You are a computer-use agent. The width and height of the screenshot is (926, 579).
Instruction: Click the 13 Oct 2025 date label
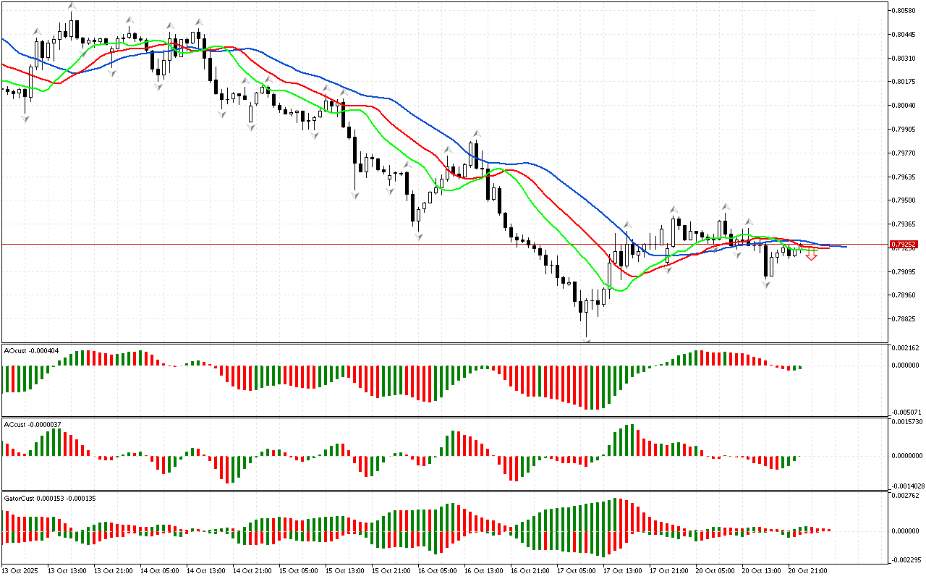(x=21, y=571)
